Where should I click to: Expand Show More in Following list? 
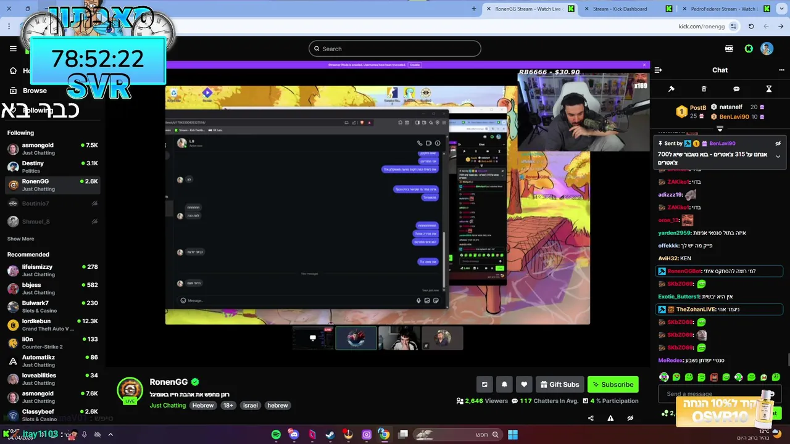(20, 239)
